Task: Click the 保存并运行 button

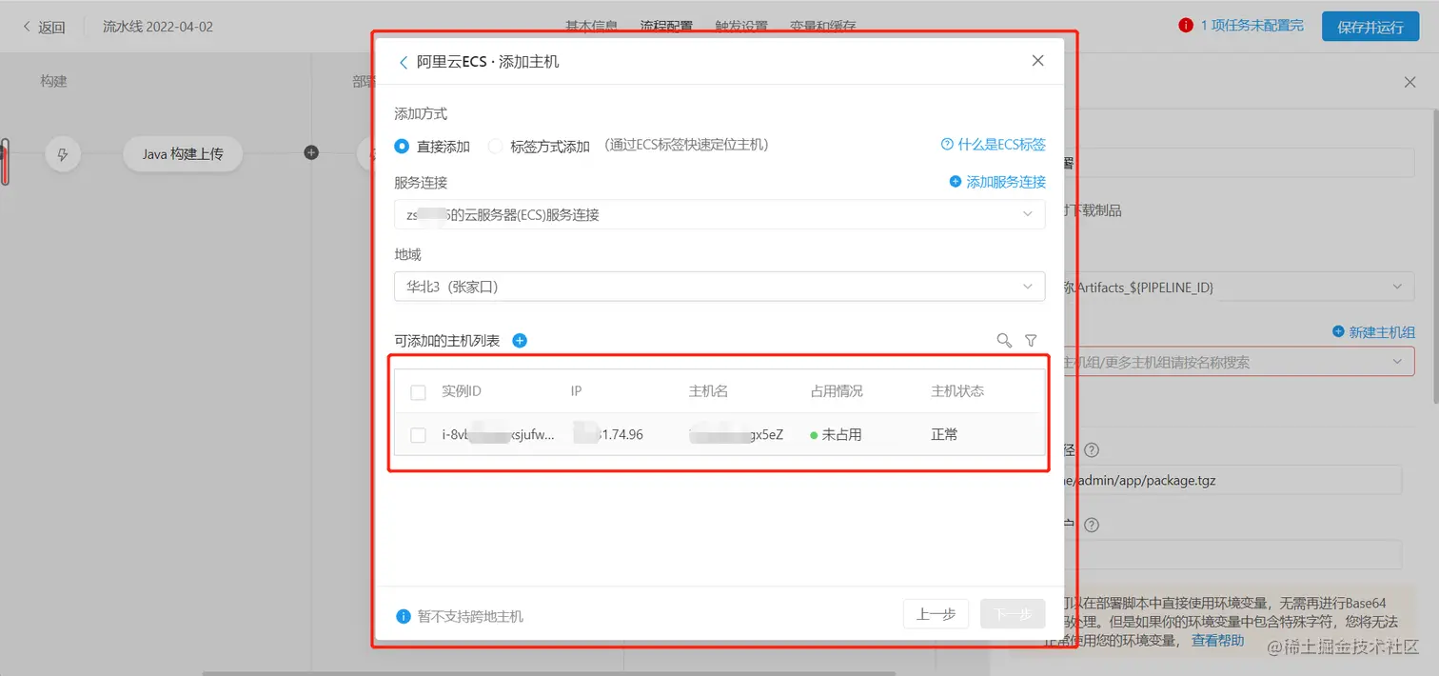Action: (x=1370, y=27)
